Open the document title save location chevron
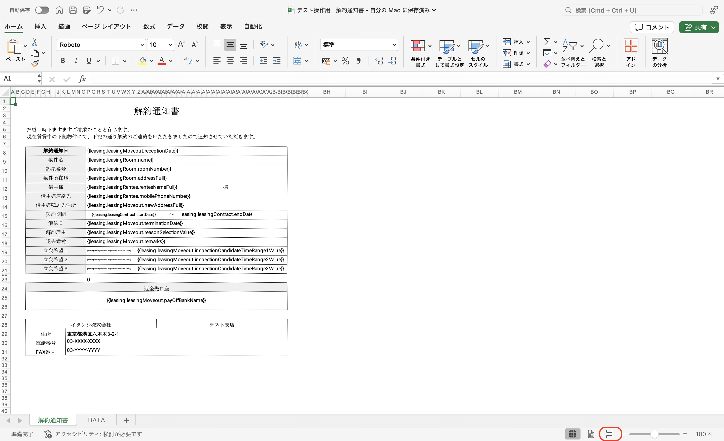 [434, 10]
